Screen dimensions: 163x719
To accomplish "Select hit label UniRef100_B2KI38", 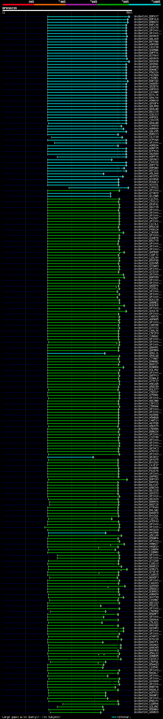I will point(146,300).
